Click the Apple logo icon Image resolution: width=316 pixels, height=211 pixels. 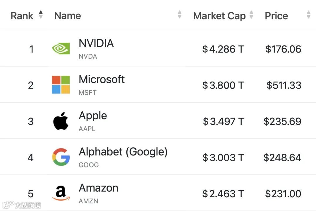coord(61,121)
